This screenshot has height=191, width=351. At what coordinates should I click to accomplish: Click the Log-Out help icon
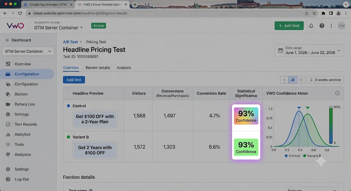8,179
